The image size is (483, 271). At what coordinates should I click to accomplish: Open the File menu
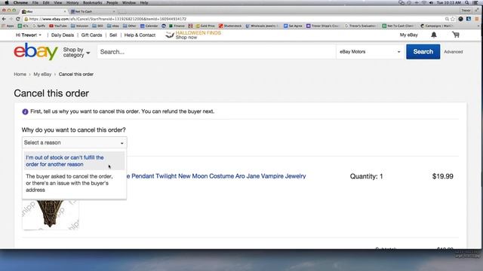coord(35,2)
